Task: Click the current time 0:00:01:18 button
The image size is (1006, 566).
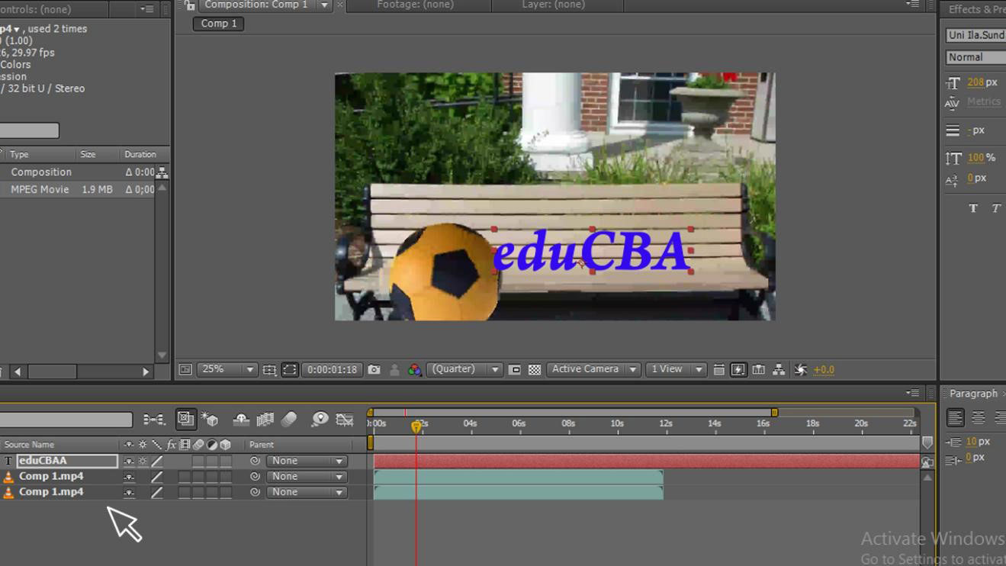Action: 332,369
